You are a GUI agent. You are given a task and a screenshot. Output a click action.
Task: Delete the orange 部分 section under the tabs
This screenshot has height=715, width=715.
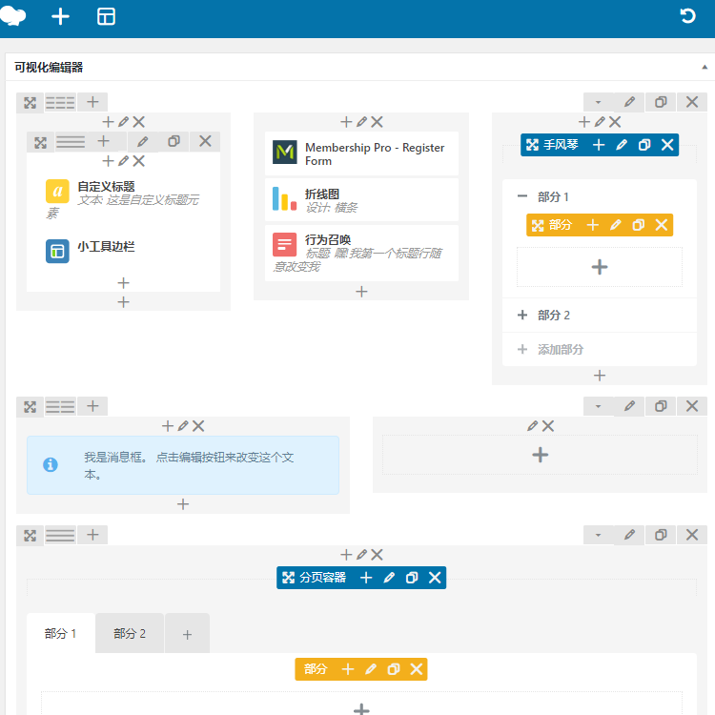coord(417,669)
